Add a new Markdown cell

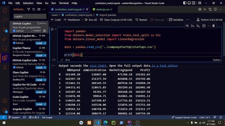[72, 20]
